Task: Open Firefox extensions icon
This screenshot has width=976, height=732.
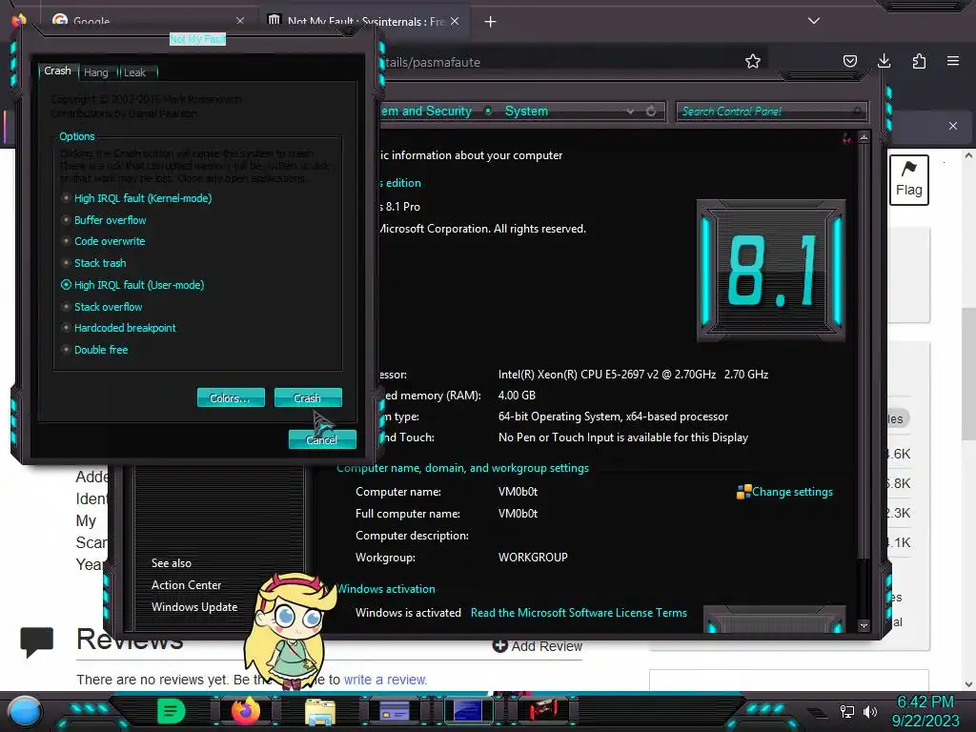Action: pyautogui.click(x=919, y=61)
